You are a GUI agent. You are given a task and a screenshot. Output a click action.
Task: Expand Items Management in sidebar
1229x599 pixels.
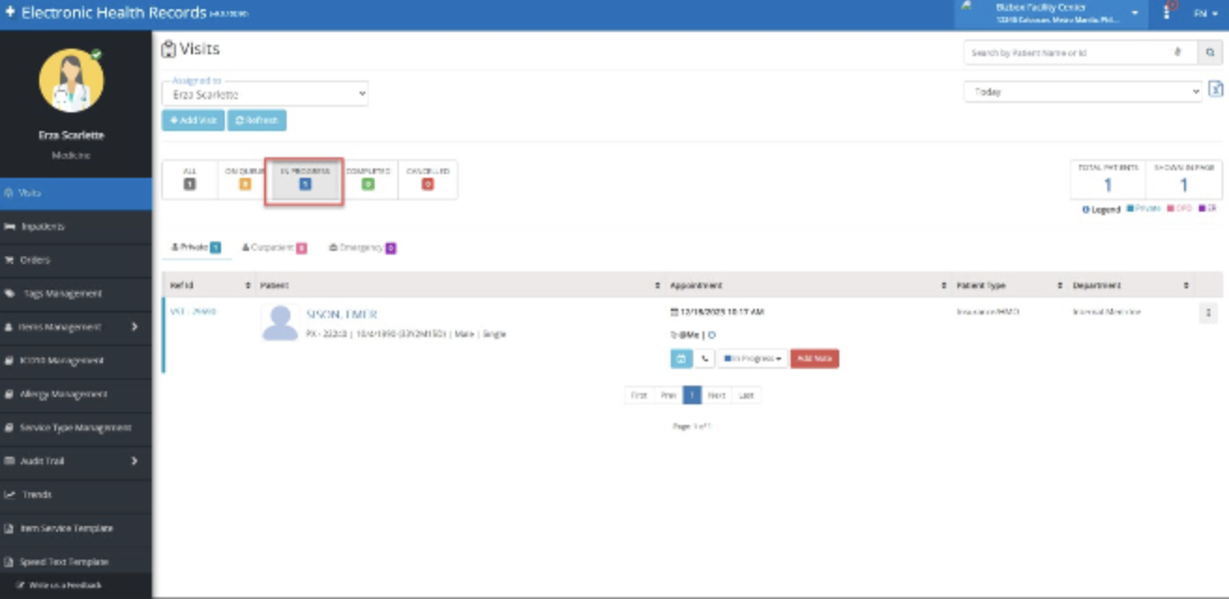click(75, 327)
